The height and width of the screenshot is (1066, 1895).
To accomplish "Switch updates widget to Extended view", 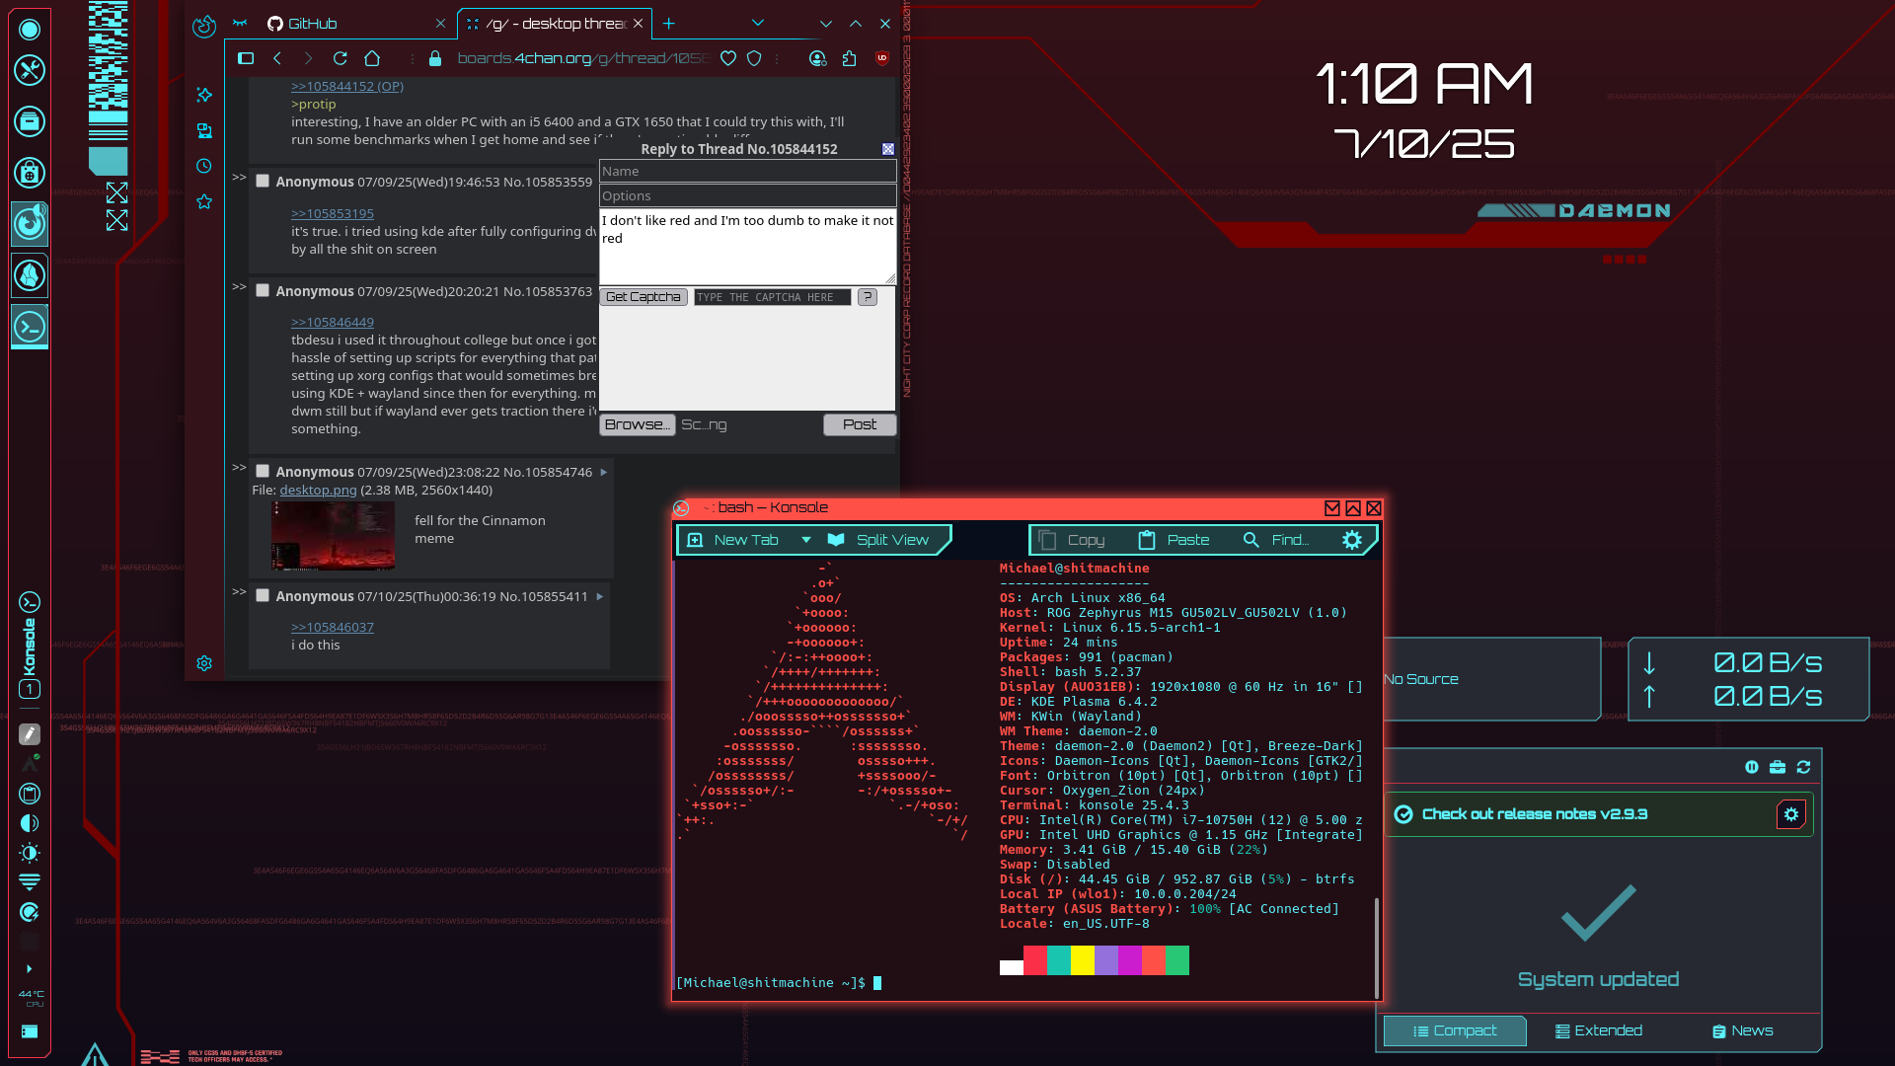I will [1599, 1030].
